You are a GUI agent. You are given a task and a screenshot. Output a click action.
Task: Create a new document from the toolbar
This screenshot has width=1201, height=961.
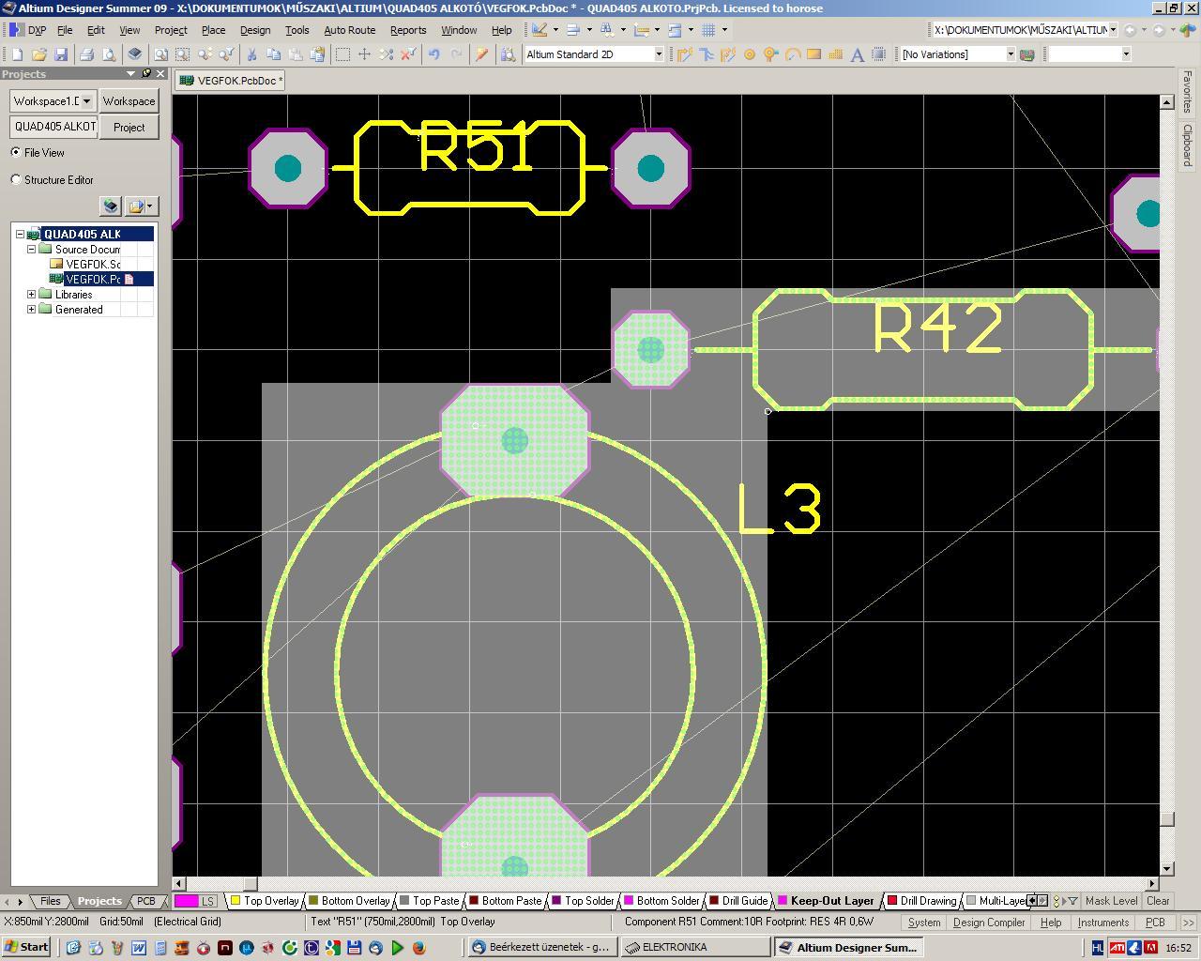click(17, 54)
